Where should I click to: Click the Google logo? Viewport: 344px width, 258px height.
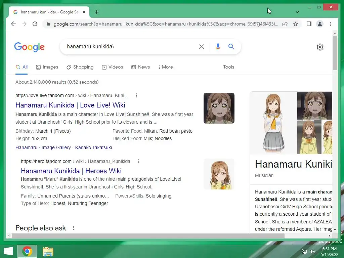tap(30, 47)
